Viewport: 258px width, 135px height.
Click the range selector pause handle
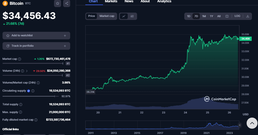(240, 125)
